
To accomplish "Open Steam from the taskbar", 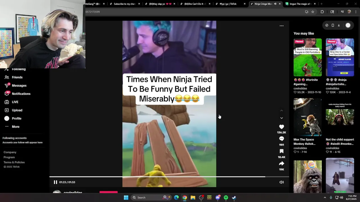I will click(234, 198).
